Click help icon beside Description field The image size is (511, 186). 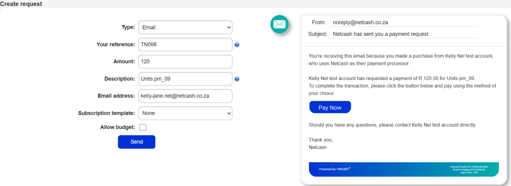(237, 79)
